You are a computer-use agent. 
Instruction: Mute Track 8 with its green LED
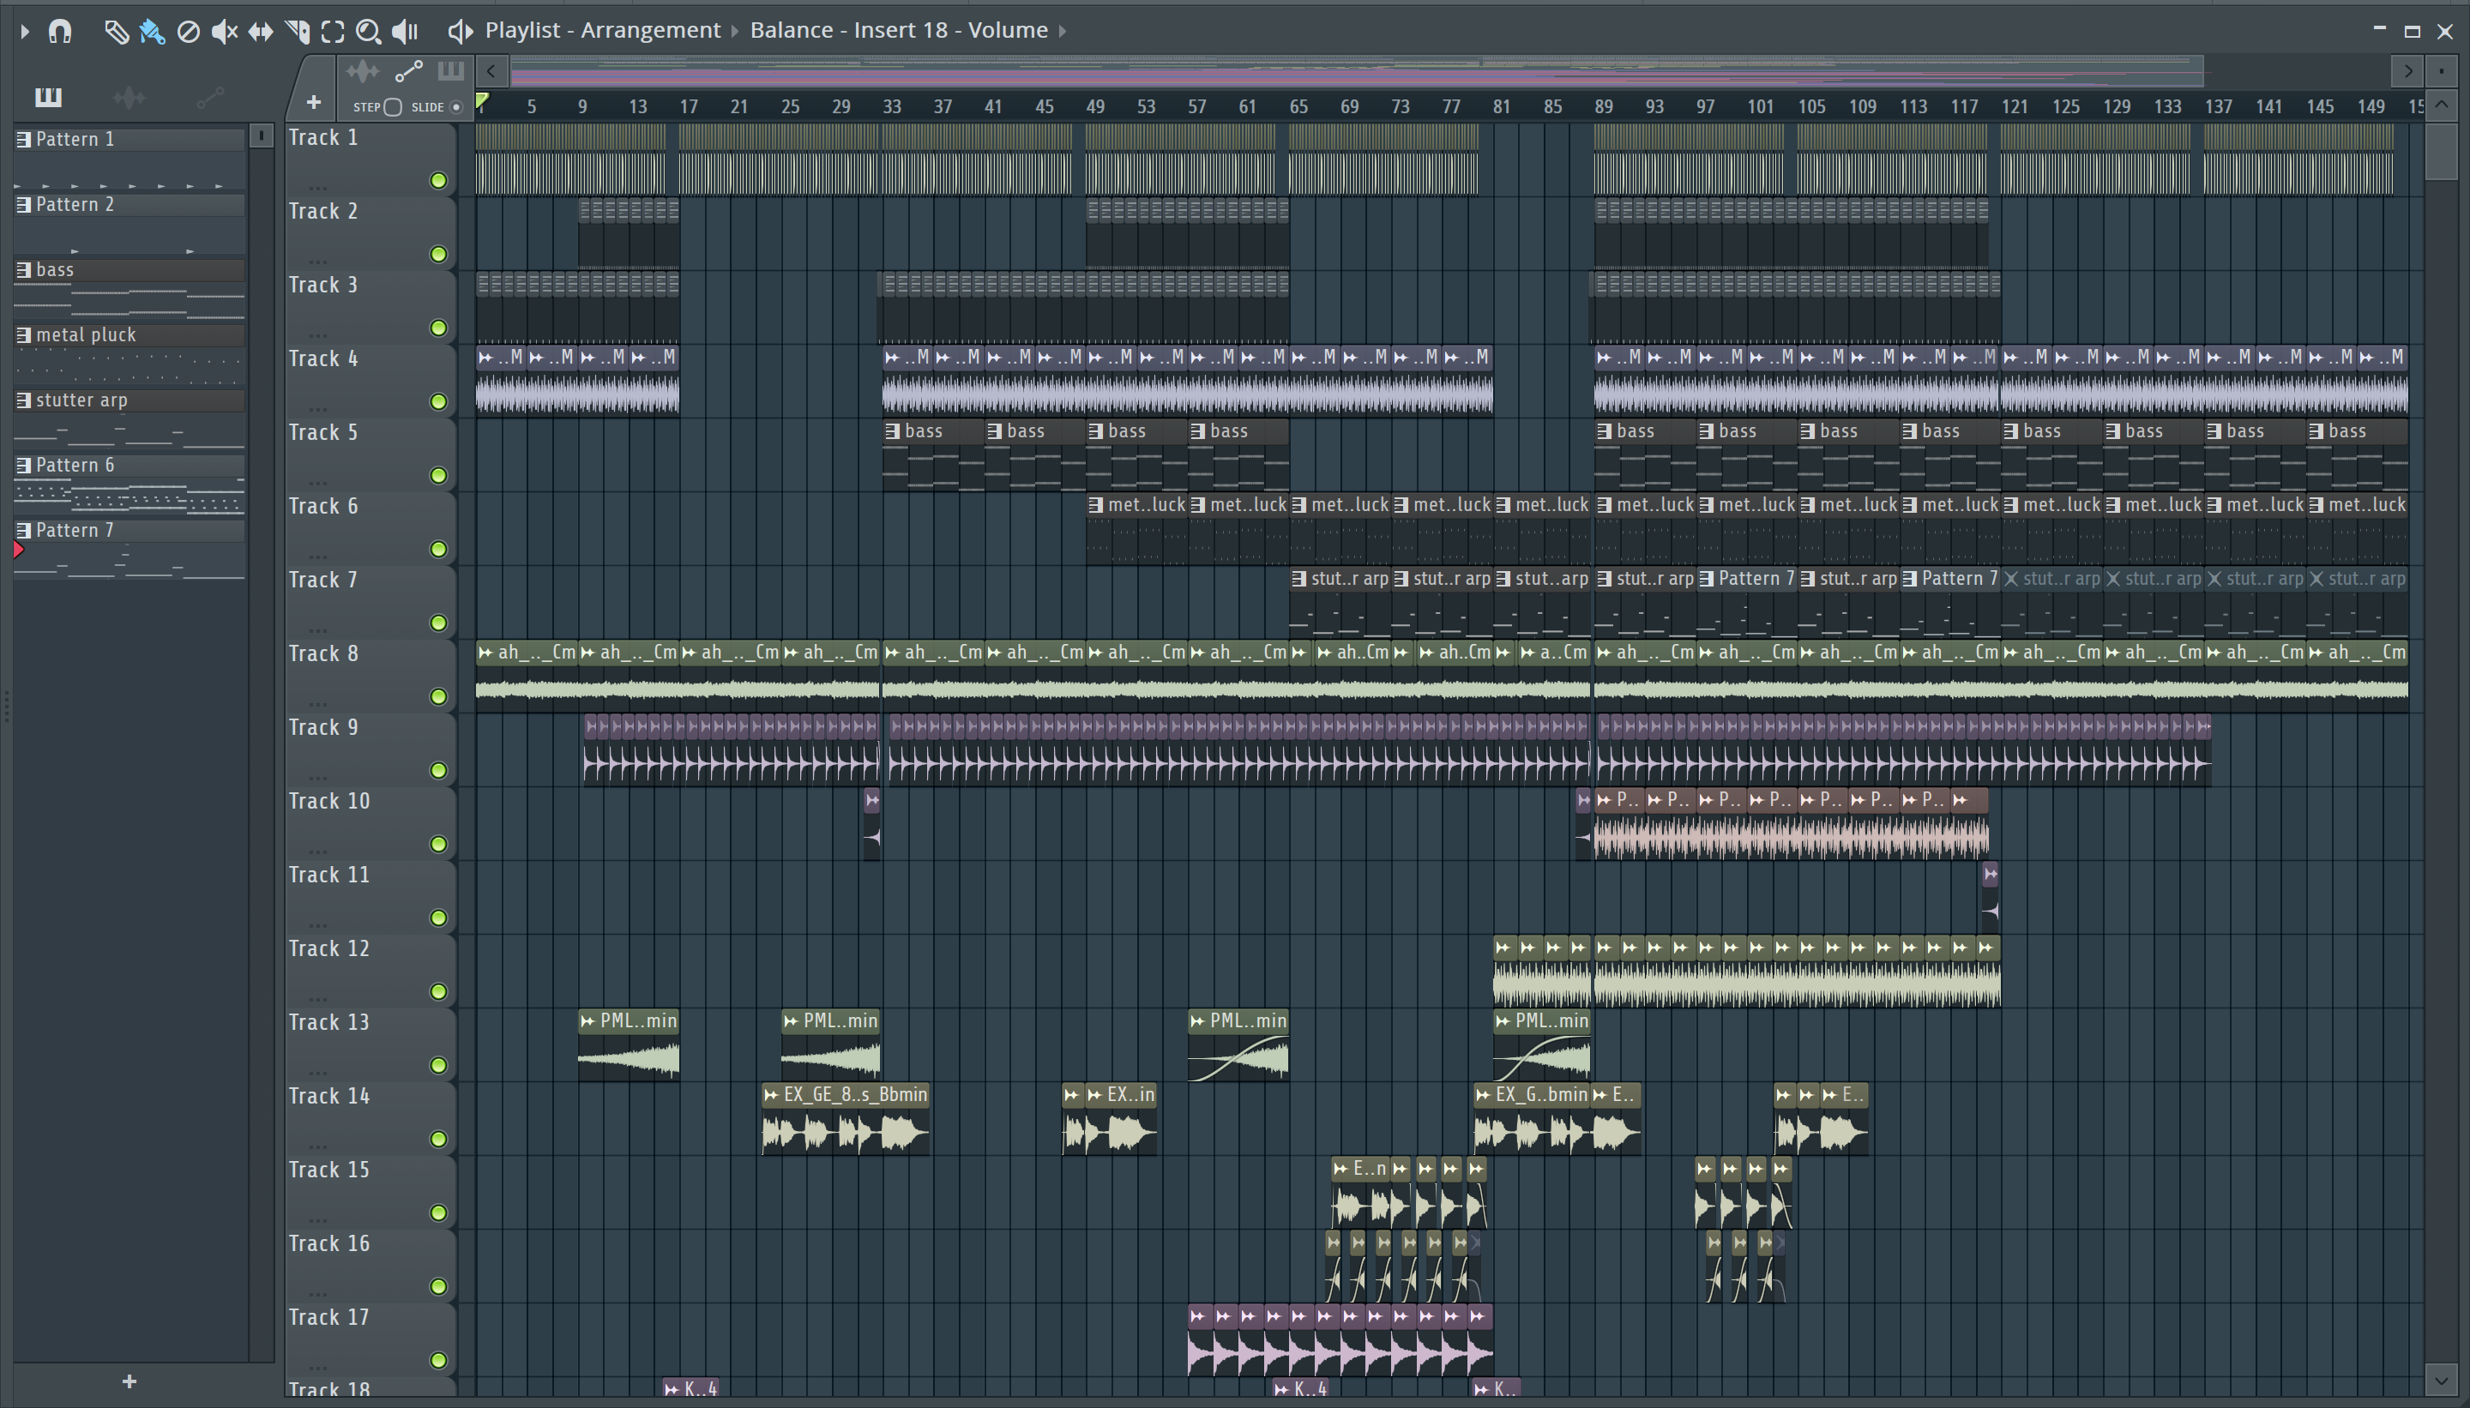coord(439,697)
